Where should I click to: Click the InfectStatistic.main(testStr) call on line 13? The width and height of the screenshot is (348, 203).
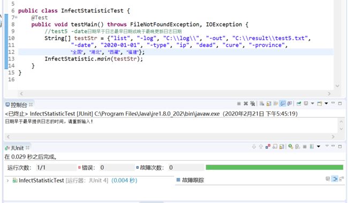tap(94, 59)
